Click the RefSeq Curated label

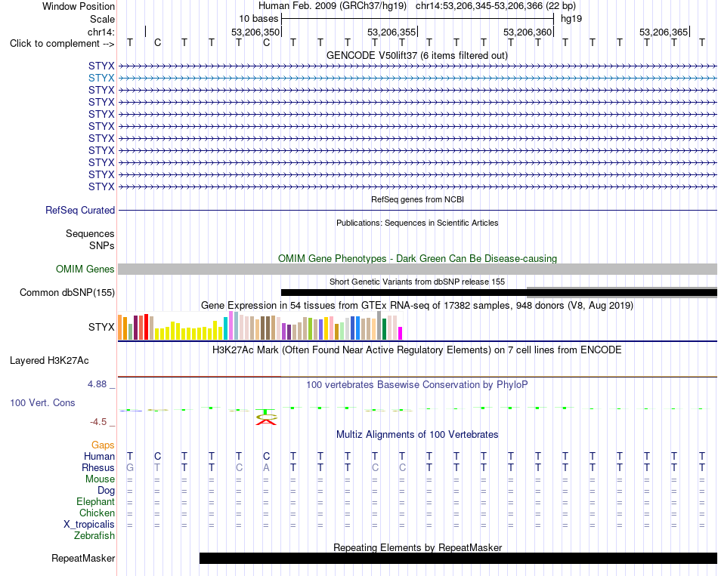[79, 211]
